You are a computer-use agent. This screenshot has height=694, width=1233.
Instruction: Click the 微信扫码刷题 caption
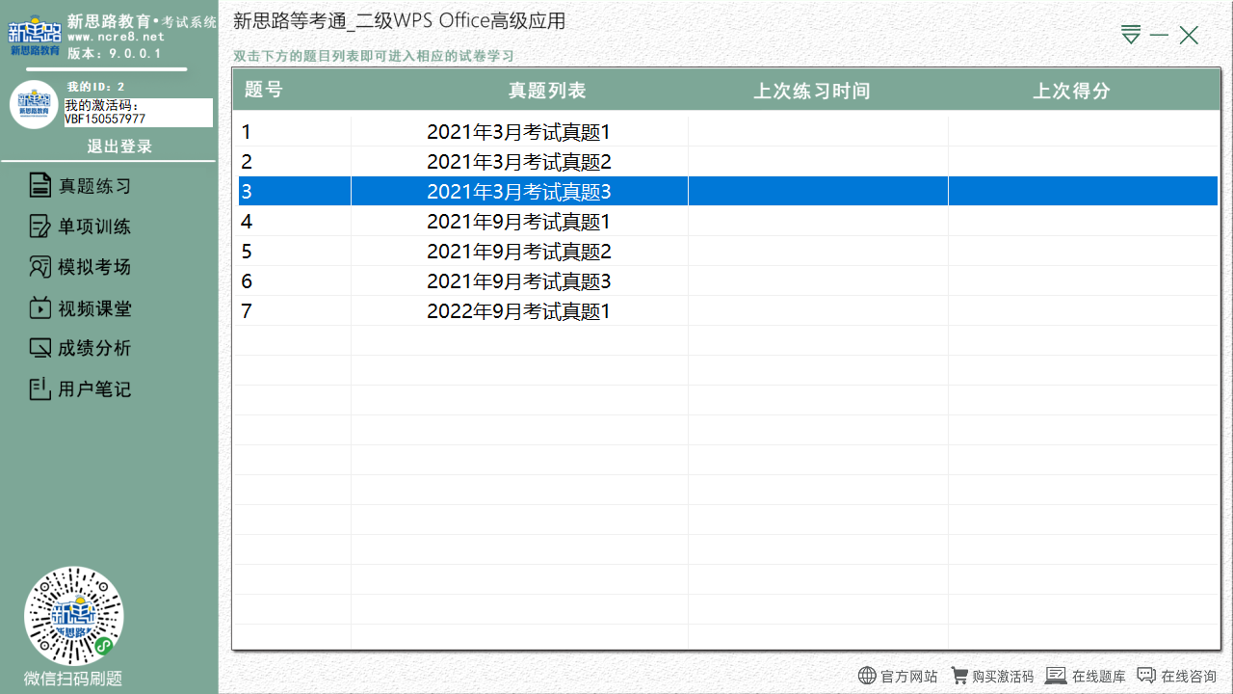point(73,679)
